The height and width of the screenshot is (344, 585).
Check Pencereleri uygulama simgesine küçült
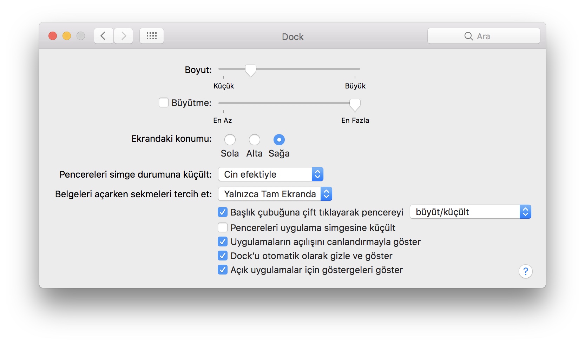(223, 228)
